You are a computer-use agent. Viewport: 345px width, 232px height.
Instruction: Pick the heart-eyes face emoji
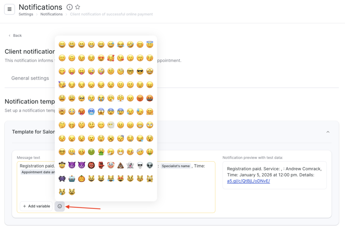click(101, 58)
